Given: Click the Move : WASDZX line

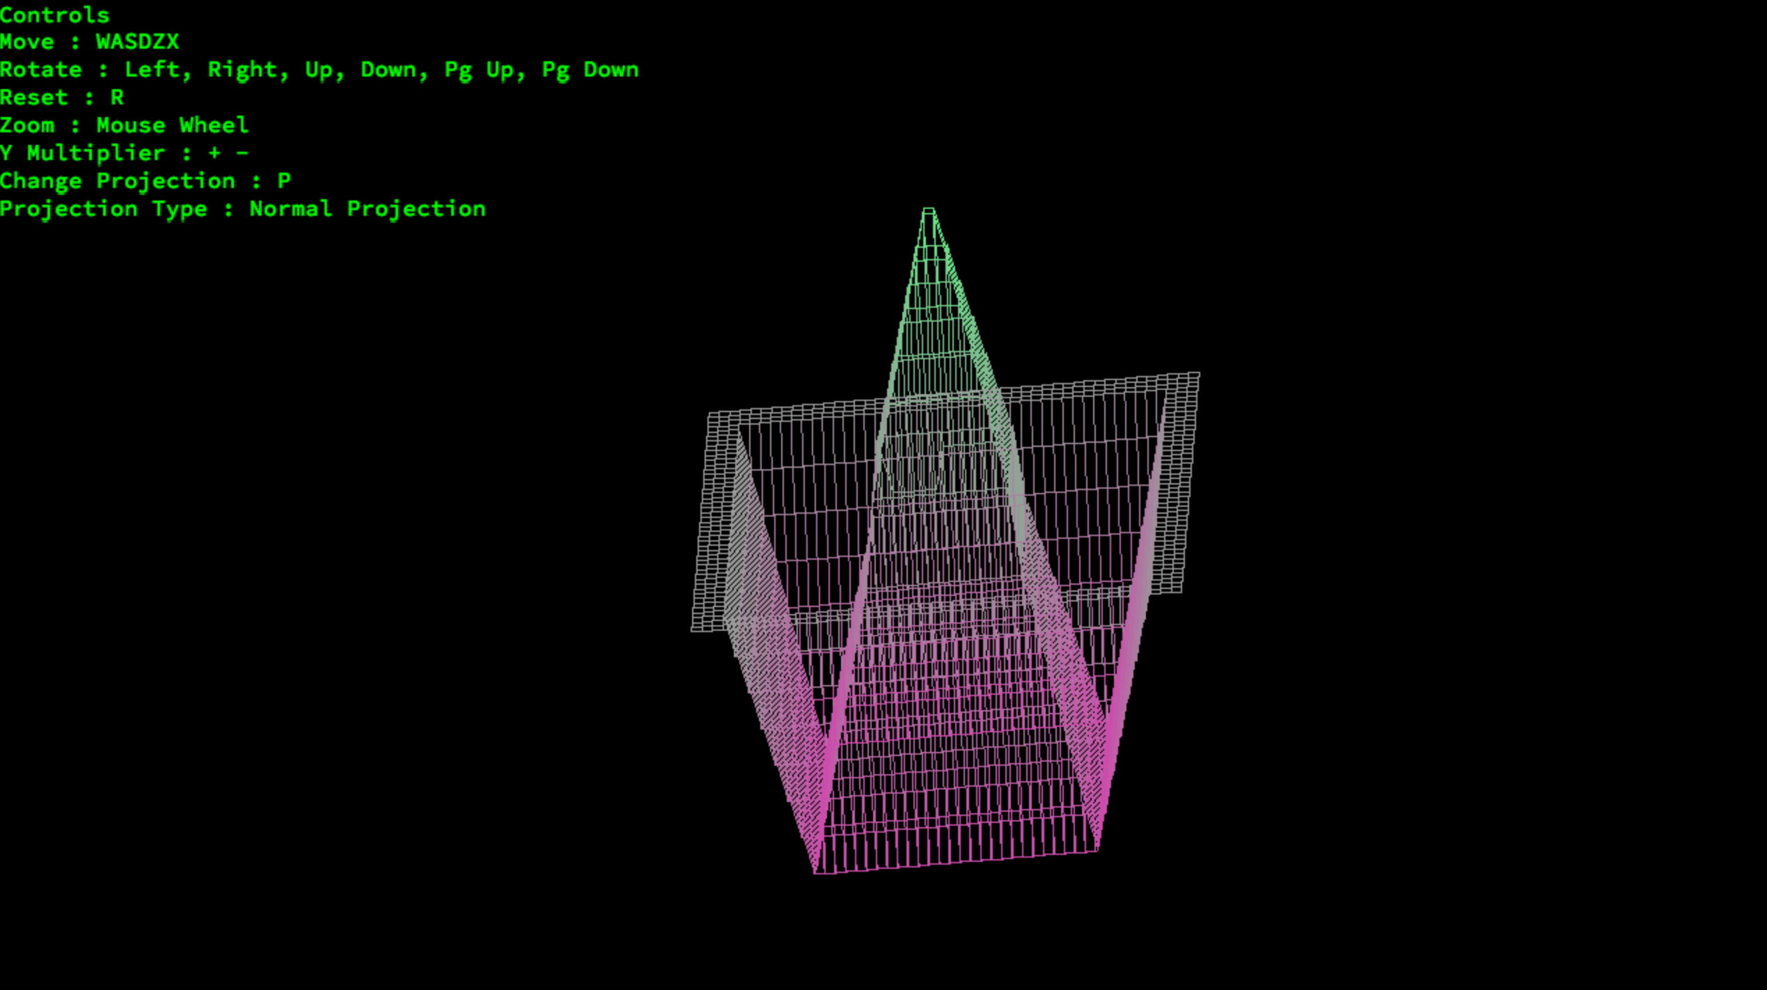Looking at the screenshot, I should (89, 42).
